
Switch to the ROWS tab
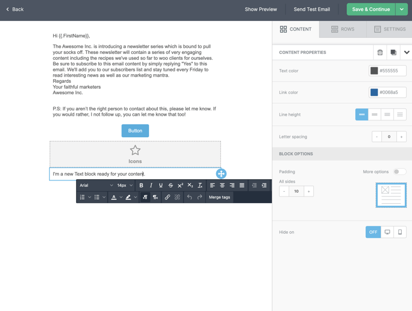343,29
